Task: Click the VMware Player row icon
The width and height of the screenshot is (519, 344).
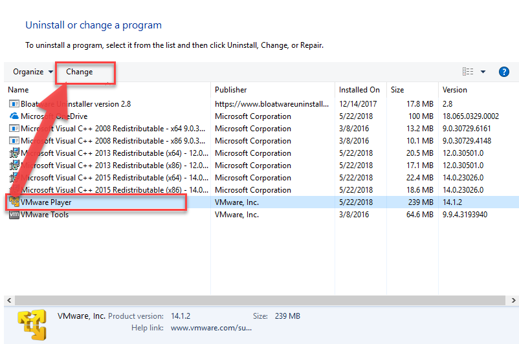Action: tap(14, 202)
